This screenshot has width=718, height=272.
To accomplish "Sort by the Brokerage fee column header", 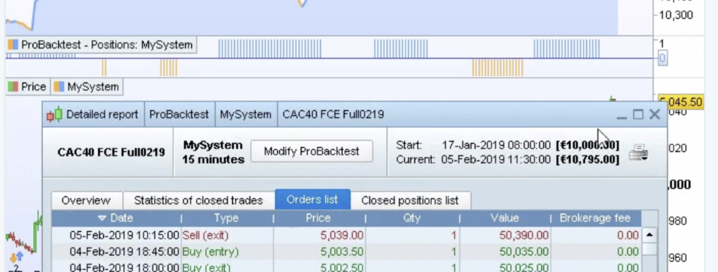I will tap(595, 218).
